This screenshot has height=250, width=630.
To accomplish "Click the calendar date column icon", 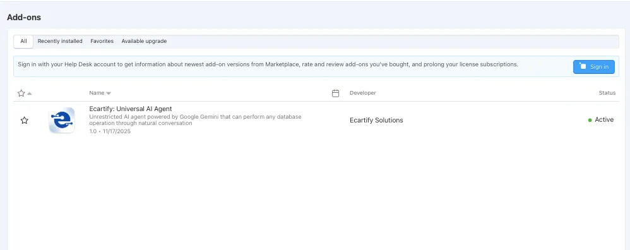I will click(335, 93).
